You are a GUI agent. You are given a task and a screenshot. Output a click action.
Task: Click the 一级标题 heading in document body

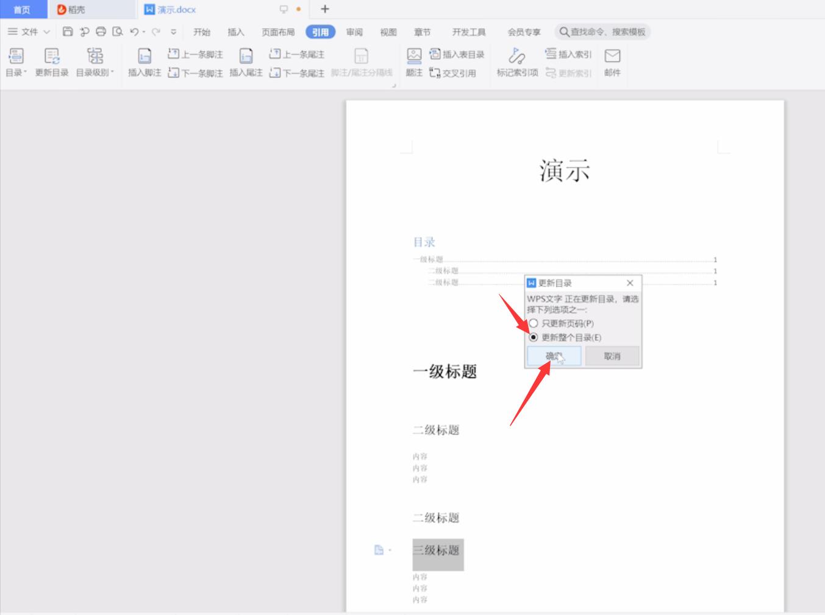tap(445, 371)
